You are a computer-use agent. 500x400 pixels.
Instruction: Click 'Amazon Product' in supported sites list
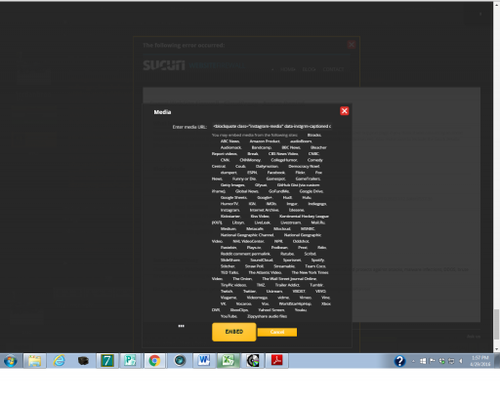click(x=265, y=141)
